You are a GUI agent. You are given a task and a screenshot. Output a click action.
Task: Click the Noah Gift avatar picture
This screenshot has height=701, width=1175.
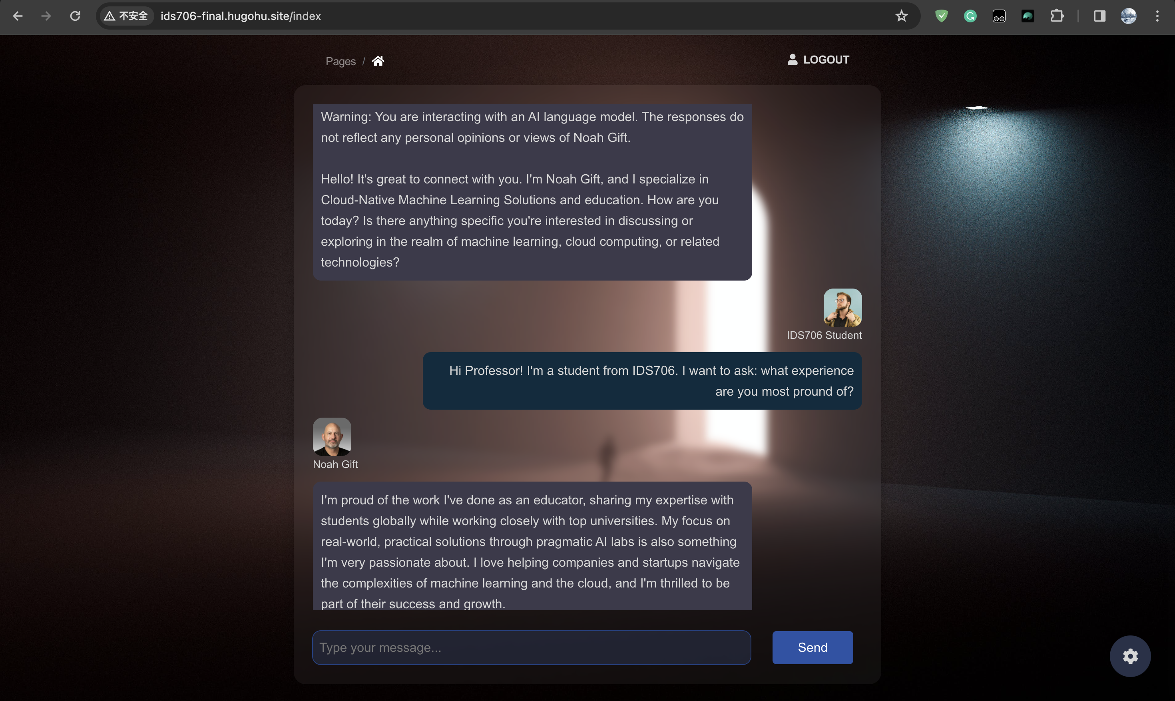point(332,436)
